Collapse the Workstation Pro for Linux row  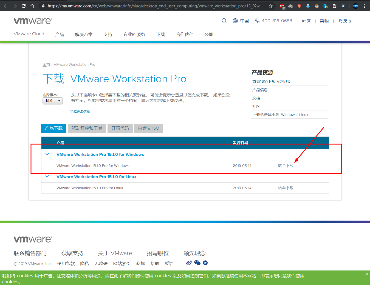click(x=47, y=176)
